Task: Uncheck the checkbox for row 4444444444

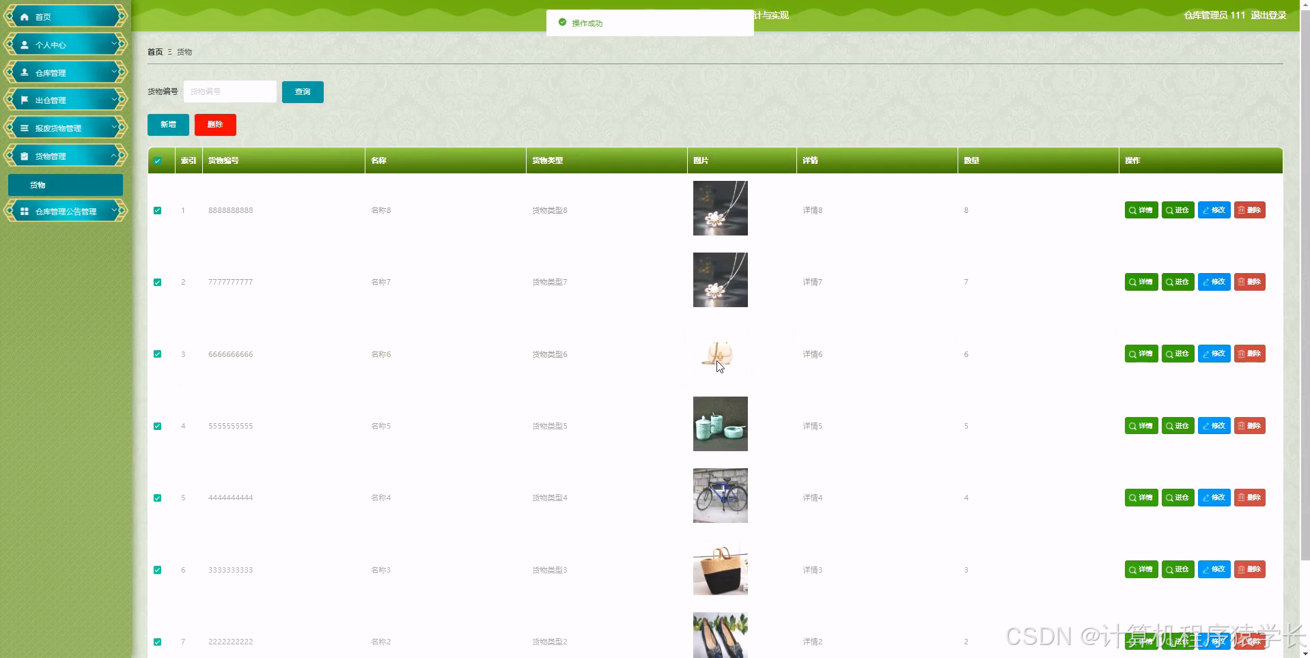Action: [158, 498]
